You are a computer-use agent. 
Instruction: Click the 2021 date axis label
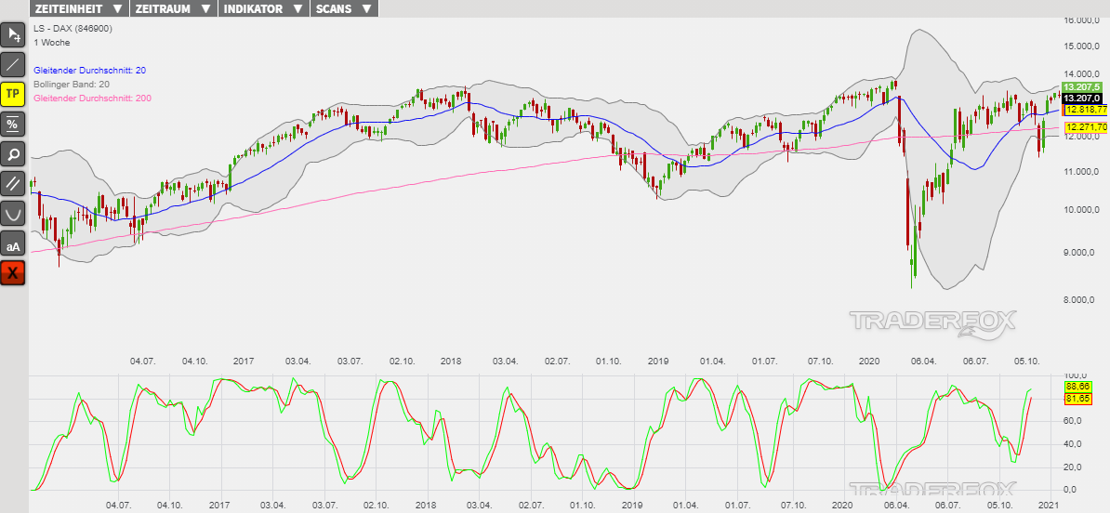1050,506
